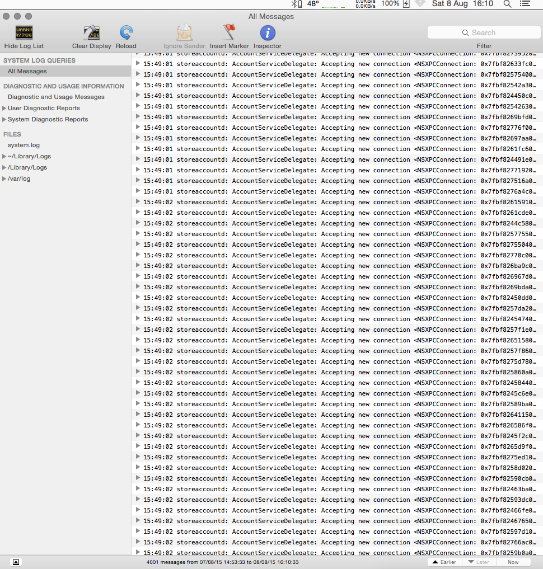Select log entry ending 0x7fbf82458440
The height and width of the screenshot is (569, 543).
point(337,383)
